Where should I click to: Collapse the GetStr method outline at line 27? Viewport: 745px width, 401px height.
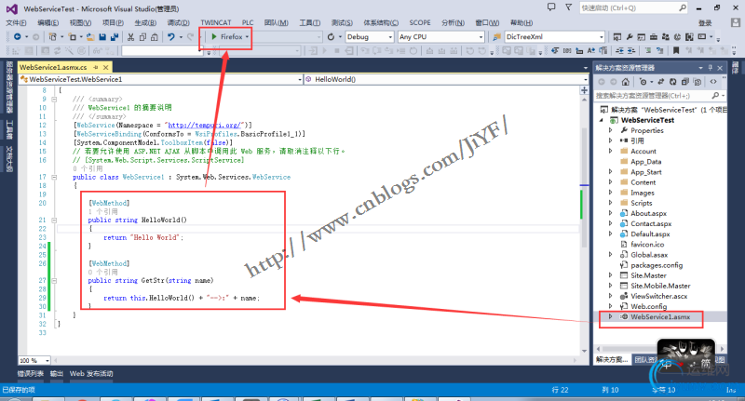click(x=54, y=280)
